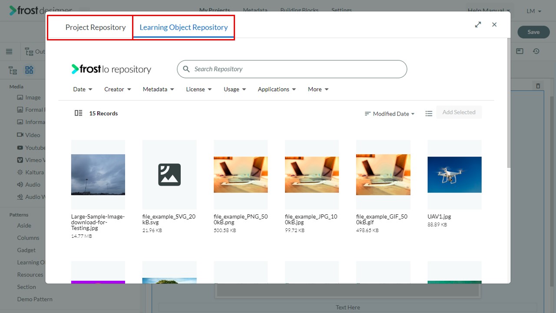Image resolution: width=556 pixels, height=313 pixels.
Task: Open the Modified Date sort dropdown
Action: click(390, 114)
